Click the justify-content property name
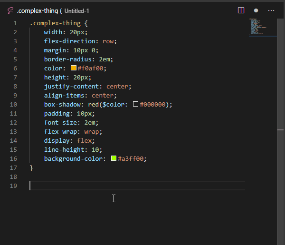The image size is (285, 245). [71, 87]
